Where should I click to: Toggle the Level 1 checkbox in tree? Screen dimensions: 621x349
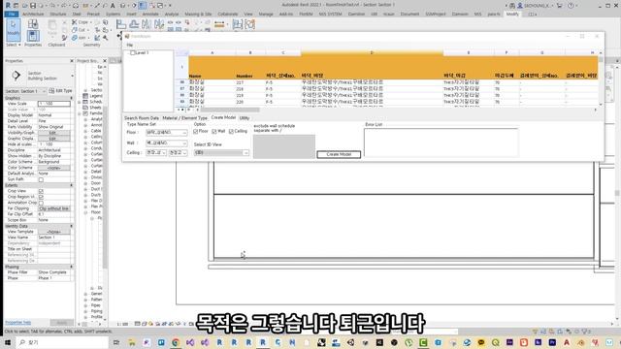point(133,52)
